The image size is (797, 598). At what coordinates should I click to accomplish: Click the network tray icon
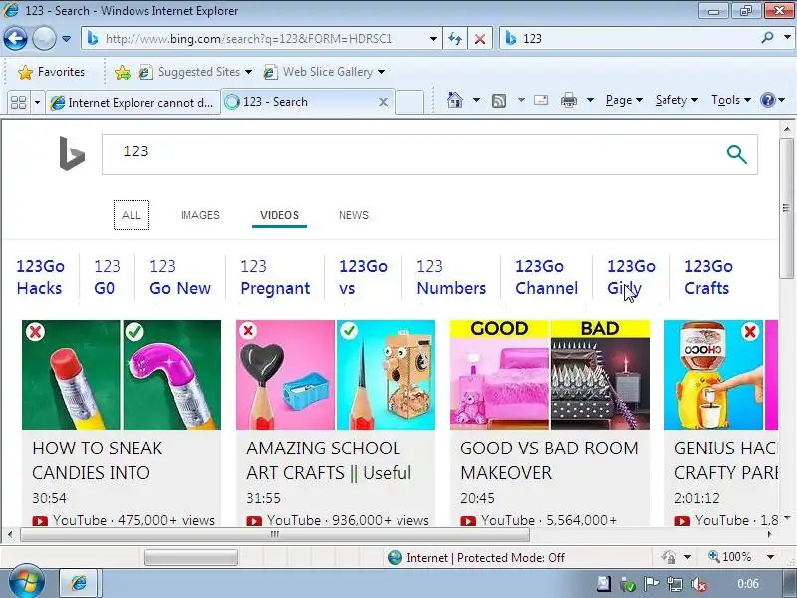tap(675, 584)
